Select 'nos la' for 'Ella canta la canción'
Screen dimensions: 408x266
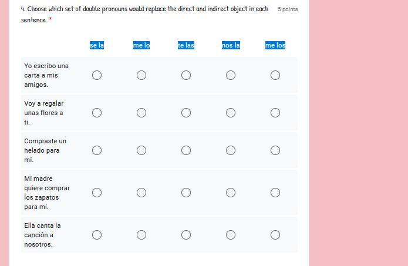tap(231, 235)
